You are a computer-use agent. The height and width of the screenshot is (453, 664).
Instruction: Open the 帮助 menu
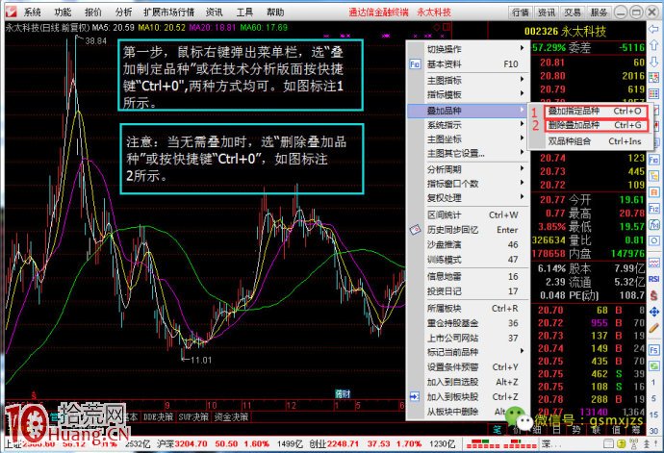[x=275, y=13]
